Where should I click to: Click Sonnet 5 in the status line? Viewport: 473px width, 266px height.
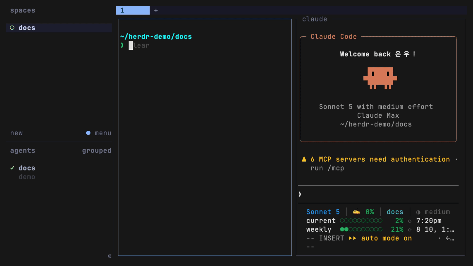point(323,212)
